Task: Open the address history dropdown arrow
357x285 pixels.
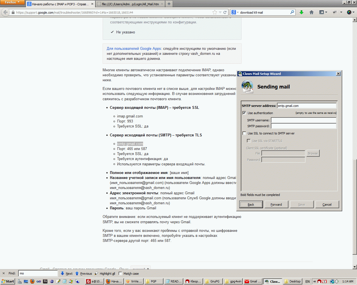Action: click(x=220, y=12)
